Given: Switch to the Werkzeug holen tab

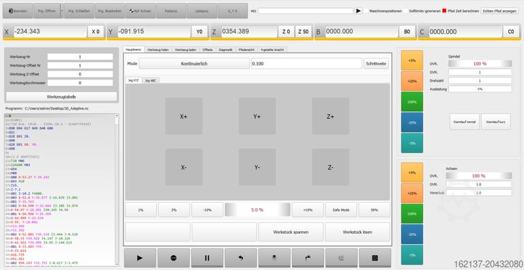Looking at the screenshot, I should coord(158,50).
